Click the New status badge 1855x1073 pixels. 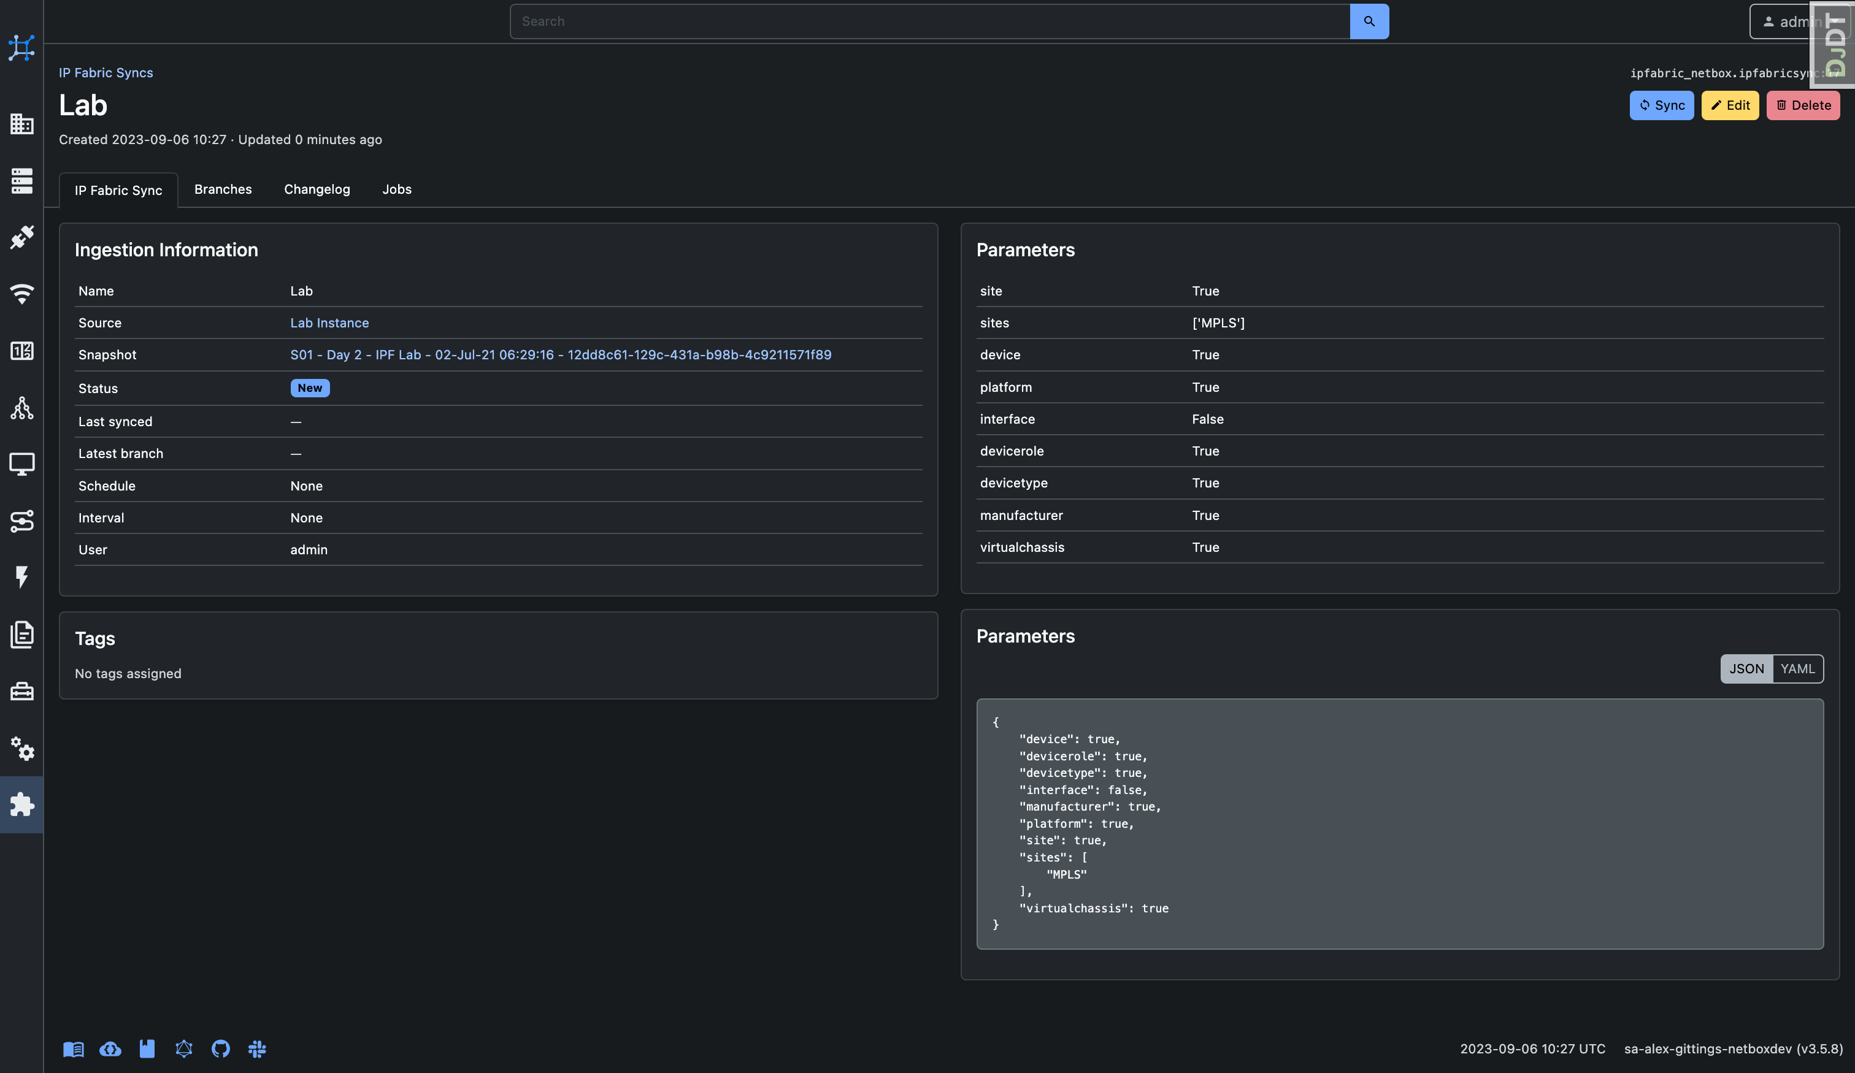[x=310, y=388]
